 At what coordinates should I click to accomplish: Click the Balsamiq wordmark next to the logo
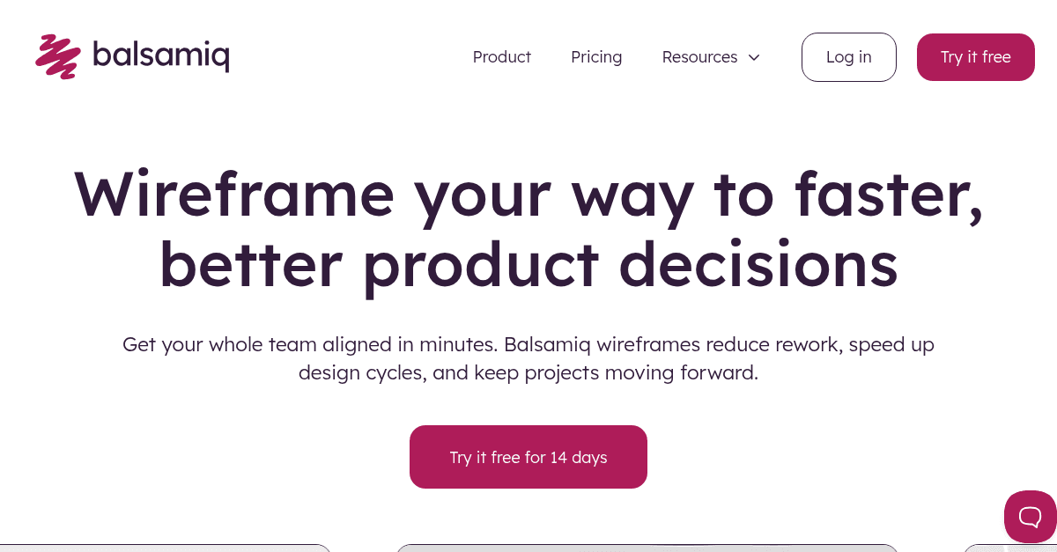pos(160,55)
